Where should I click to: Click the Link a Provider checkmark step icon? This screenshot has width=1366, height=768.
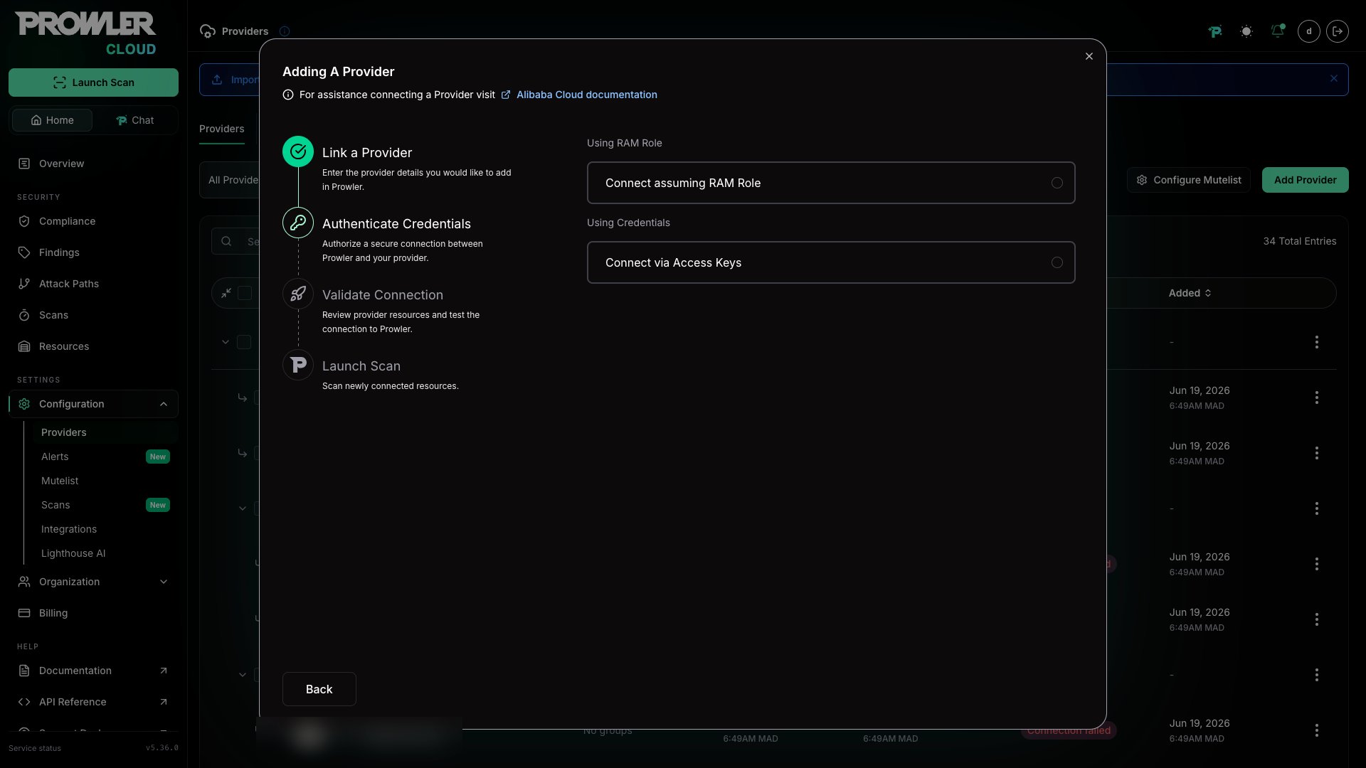click(298, 151)
